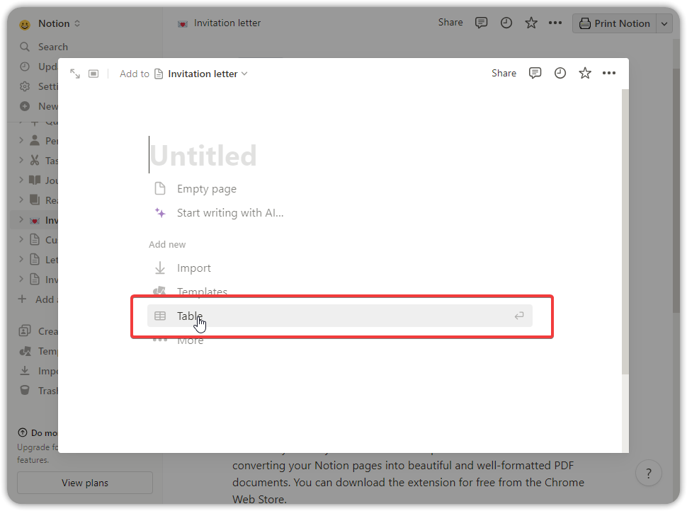View the page update history clock
The image size is (687, 511).
(506, 23)
